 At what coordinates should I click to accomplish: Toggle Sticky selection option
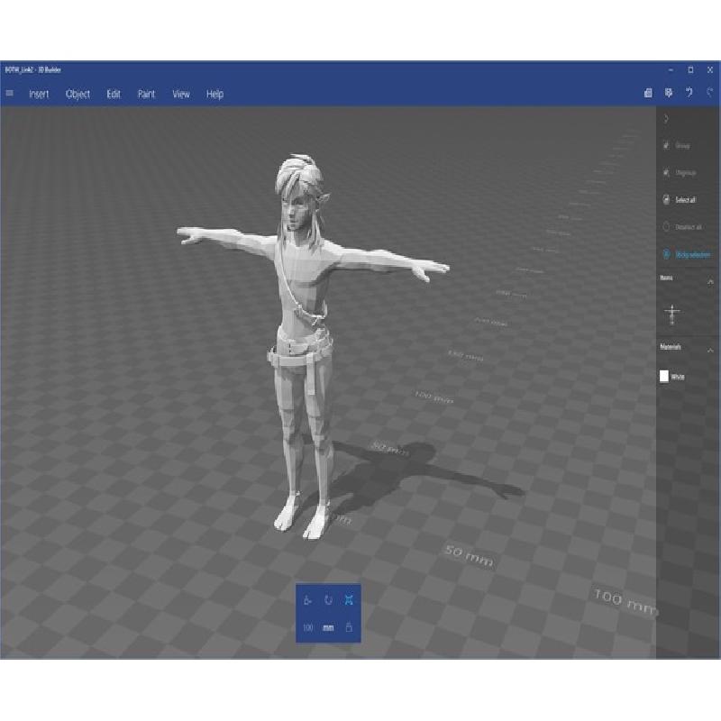[687, 254]
